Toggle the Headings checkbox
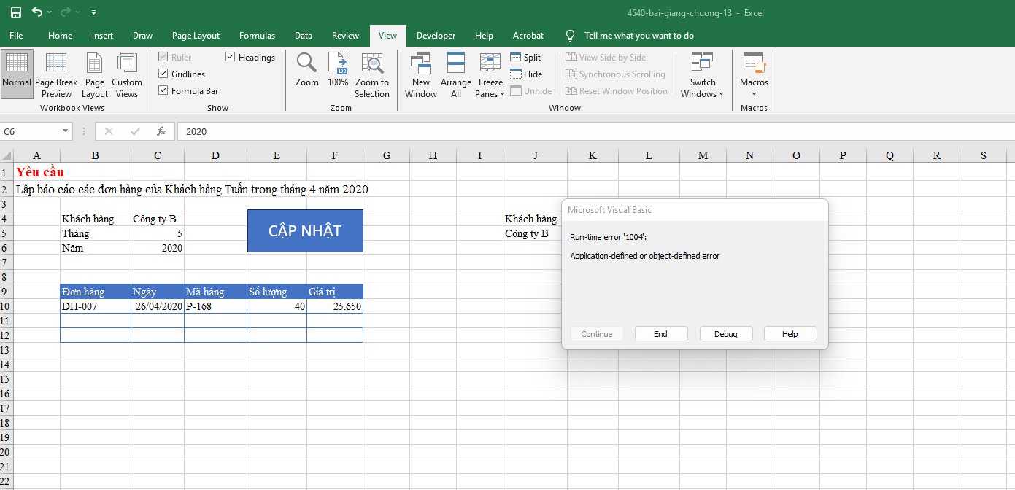This screenshot has width=1015, height=490. click(x=231, y=58)
